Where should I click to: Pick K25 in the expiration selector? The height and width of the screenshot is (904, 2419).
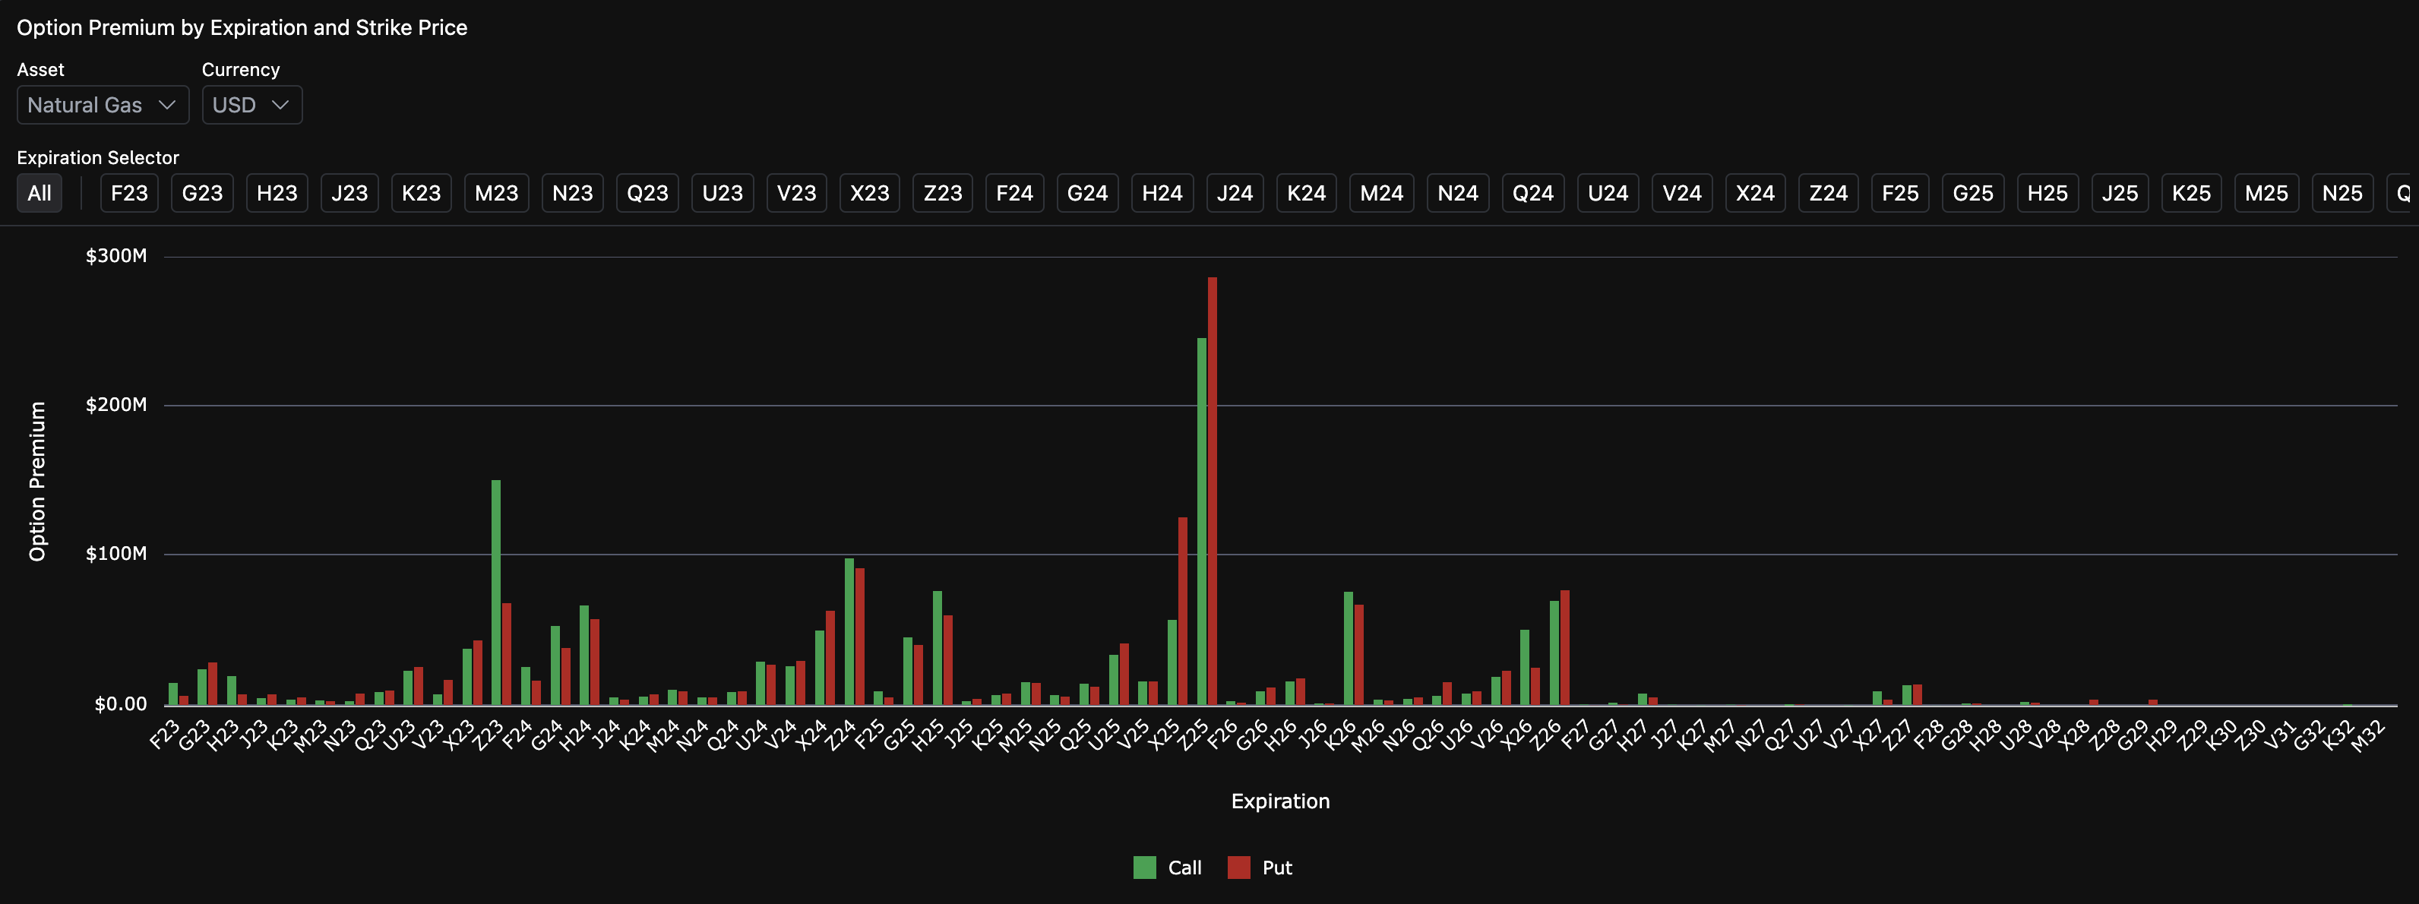(2192, 194)
